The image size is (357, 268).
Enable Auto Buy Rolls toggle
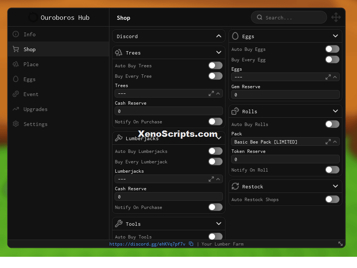[x=332, y=124]
